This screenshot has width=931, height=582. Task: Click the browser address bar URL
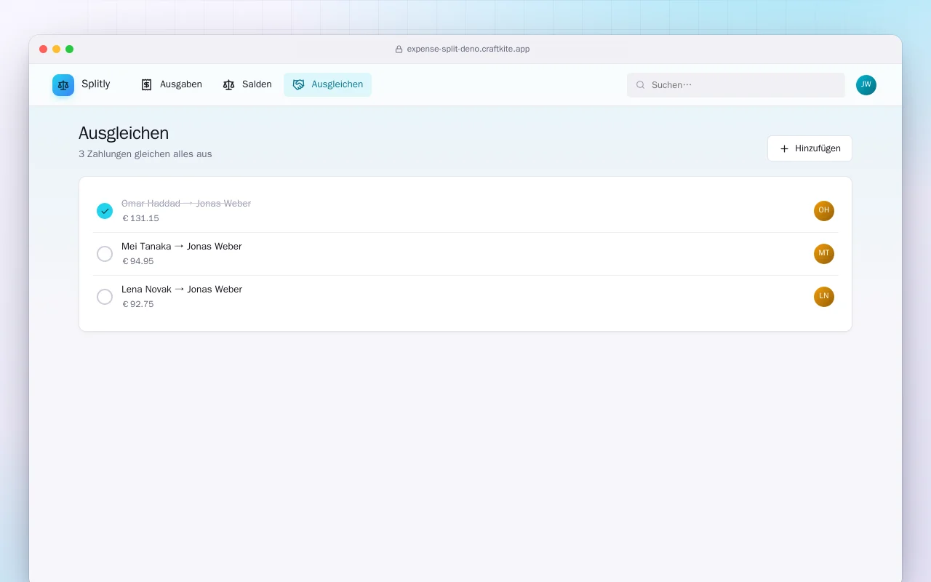[x=468, y=49]
